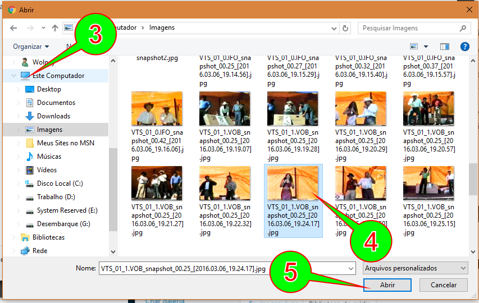Go up one folder level
The image size is (479, 303).
(x=54, y=28)
